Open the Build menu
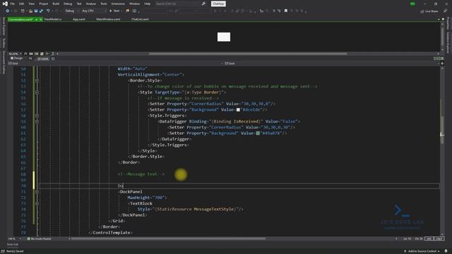452x254 pixels. click(56, 4)
